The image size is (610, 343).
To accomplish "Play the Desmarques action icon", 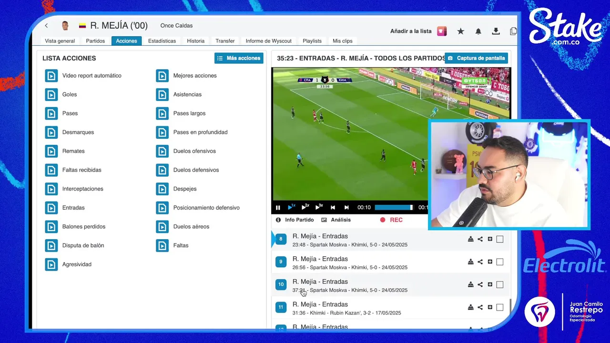I will (51, 132).
